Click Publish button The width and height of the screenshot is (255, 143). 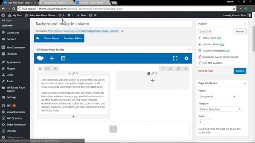coord(240,71)
